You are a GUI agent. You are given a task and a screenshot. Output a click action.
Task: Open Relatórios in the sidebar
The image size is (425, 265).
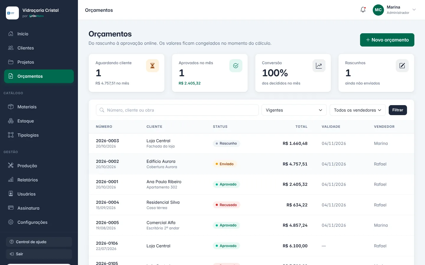(x=39, y=180)
